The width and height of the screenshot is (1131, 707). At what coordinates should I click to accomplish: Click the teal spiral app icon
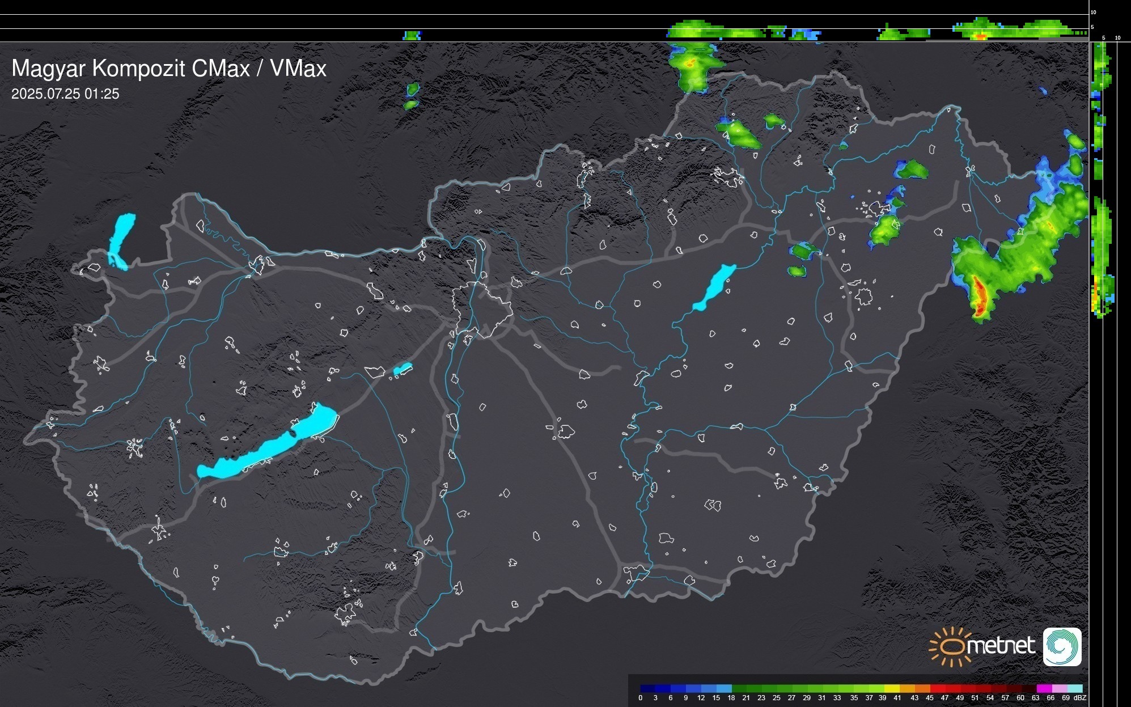pos(1062,647)
